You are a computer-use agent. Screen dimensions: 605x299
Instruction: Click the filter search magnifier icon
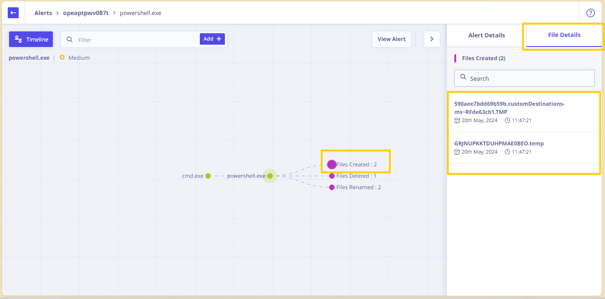[x=70, y=39]
